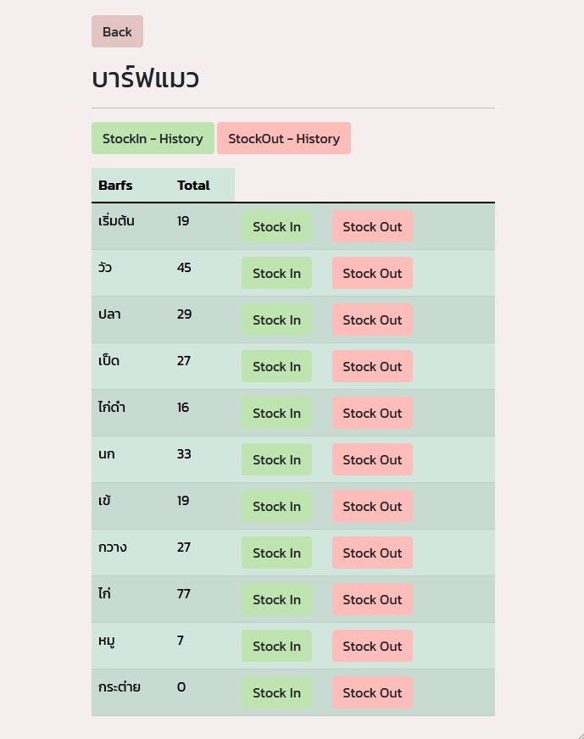The height and width of the screenshot is (739, 584).
Task: Click Stock Out for หมู
Action: pos(372,646)
